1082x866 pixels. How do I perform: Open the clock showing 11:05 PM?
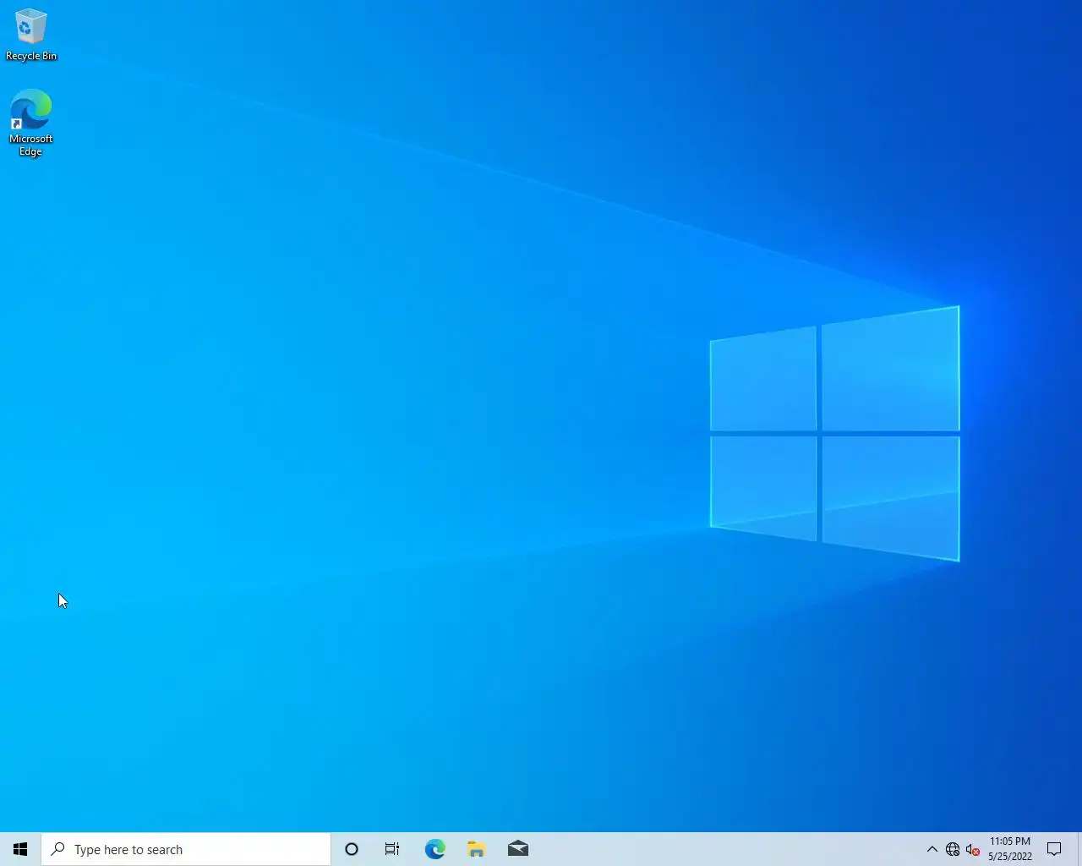click(x=1010, y=849)
